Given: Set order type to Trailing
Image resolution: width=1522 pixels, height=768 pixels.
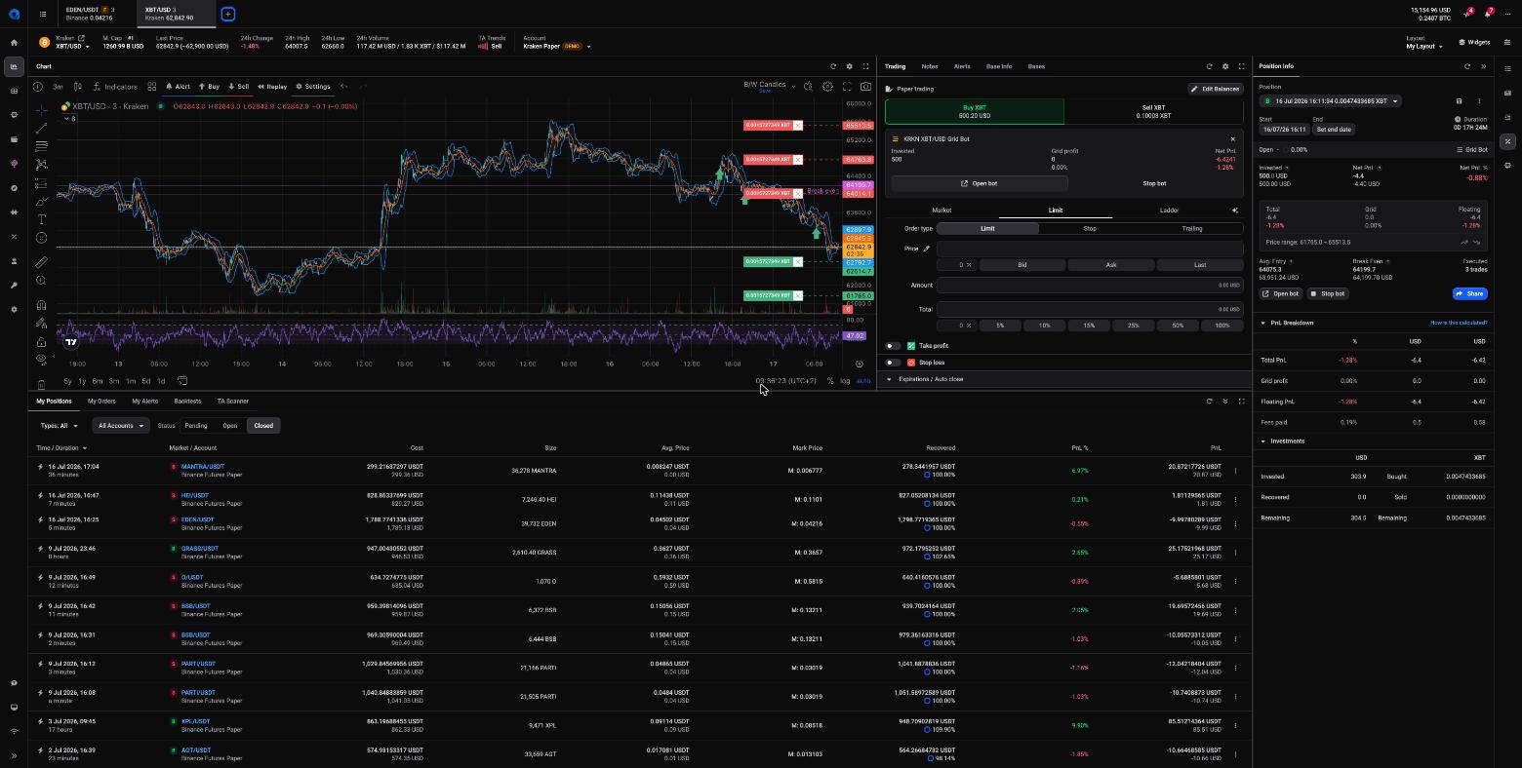Looking at the screenshot, I should click(x=1192, y=228).
